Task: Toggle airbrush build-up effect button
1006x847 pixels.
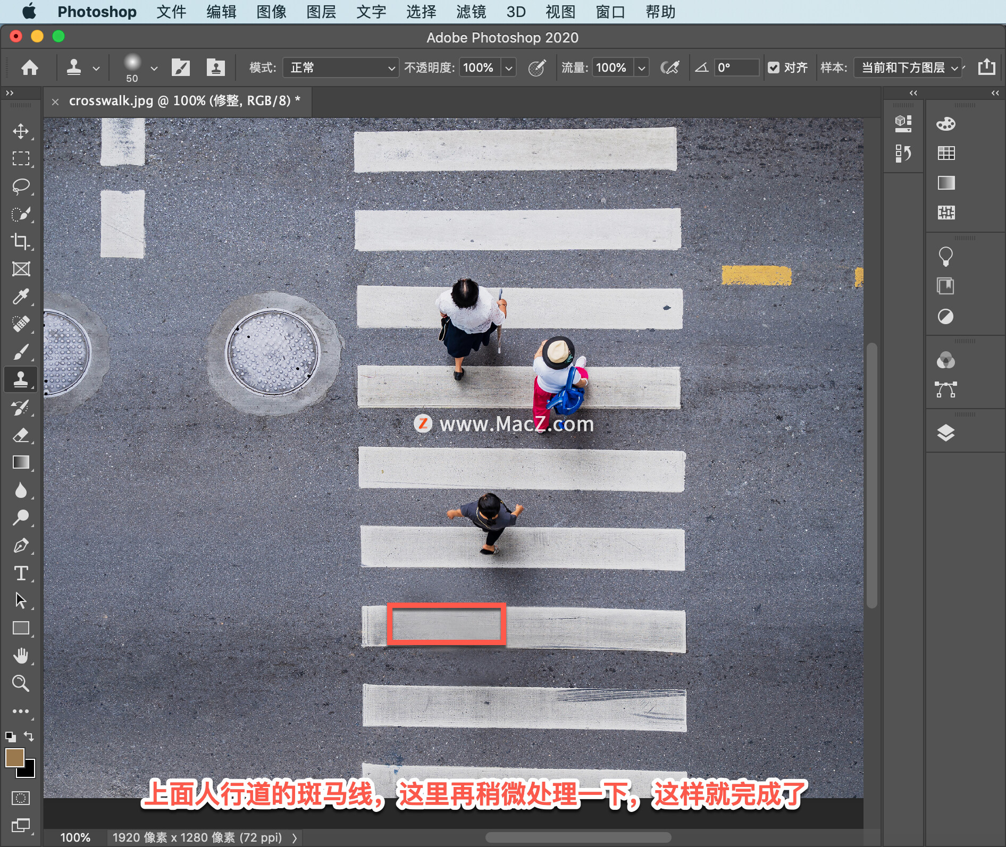Action: 669,67
